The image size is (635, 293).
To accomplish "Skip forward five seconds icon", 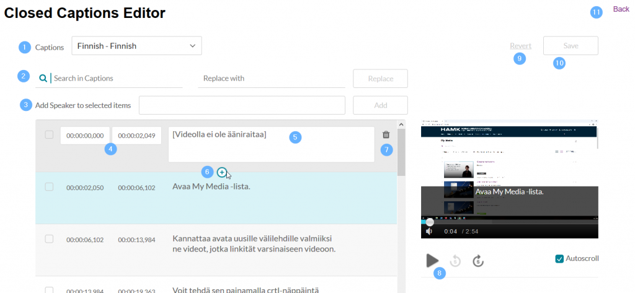I will click(x=478, y=261).
